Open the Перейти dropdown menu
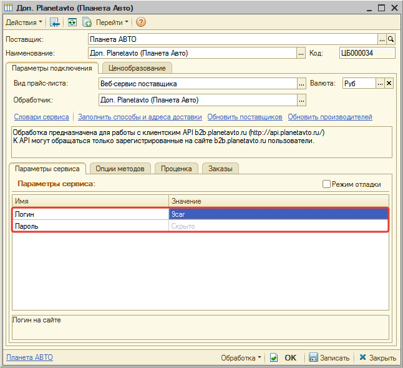This screenshot has height=368, width=403. click(x=112, y=22)
